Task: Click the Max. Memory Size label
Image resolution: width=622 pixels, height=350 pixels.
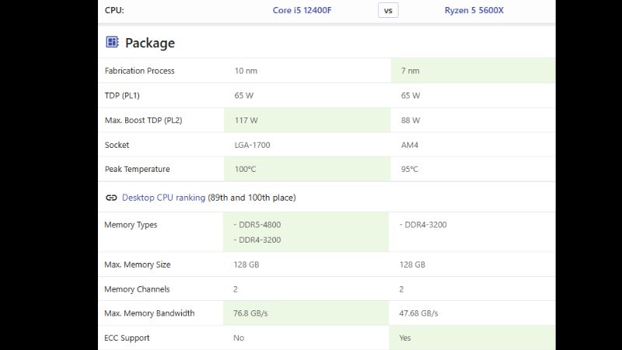Action: pyautogui.click(x=138, y=264)
